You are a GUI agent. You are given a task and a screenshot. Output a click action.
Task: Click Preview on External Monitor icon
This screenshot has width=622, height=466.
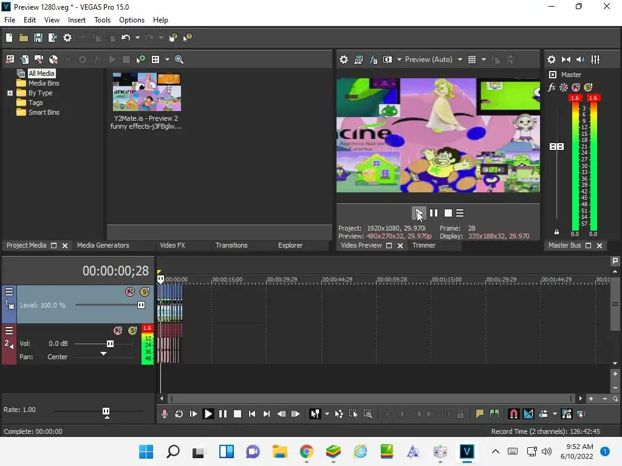[x=358, y=59]
